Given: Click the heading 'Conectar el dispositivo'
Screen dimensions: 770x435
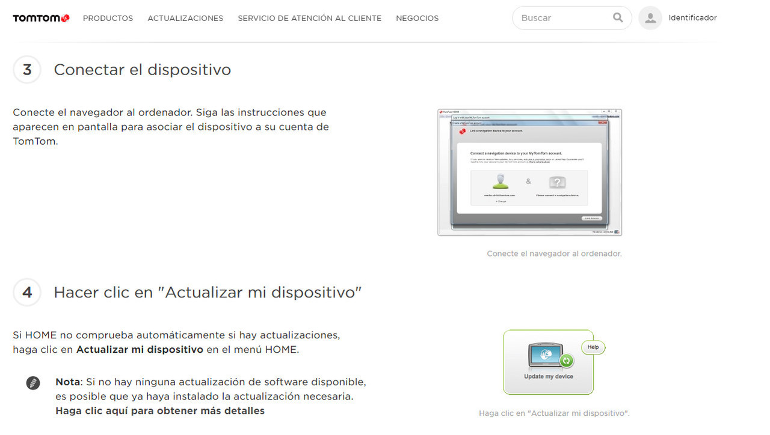Looking at the screenshot, I should point(142,70).
